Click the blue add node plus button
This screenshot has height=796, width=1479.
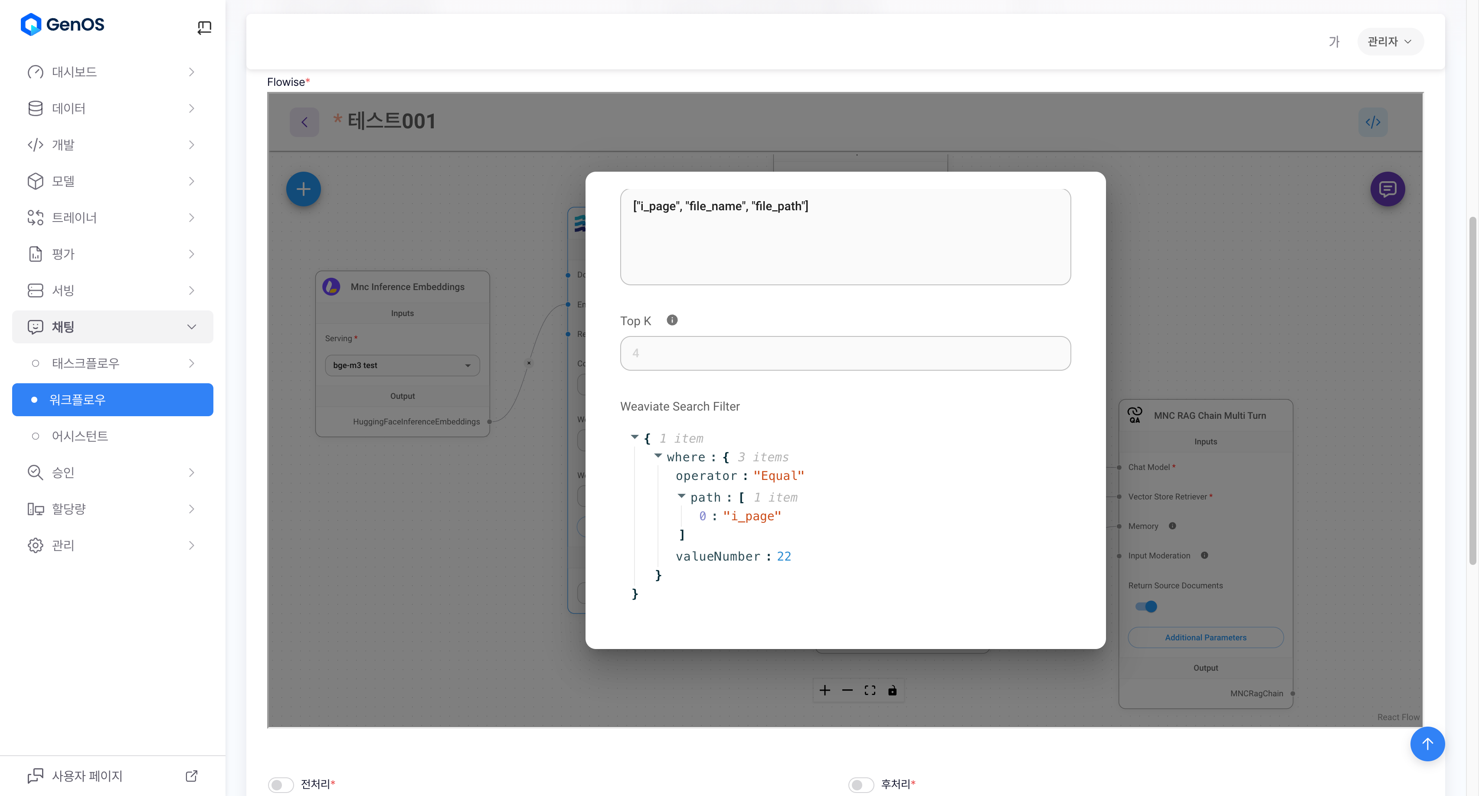(303, 189)
